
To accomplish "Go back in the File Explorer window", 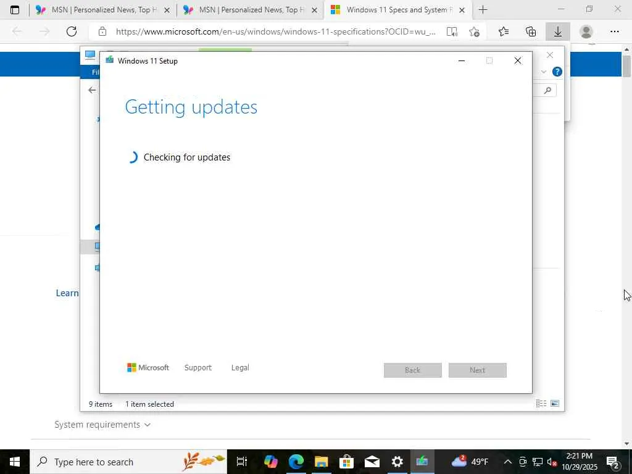I will (x=93, y=90).
